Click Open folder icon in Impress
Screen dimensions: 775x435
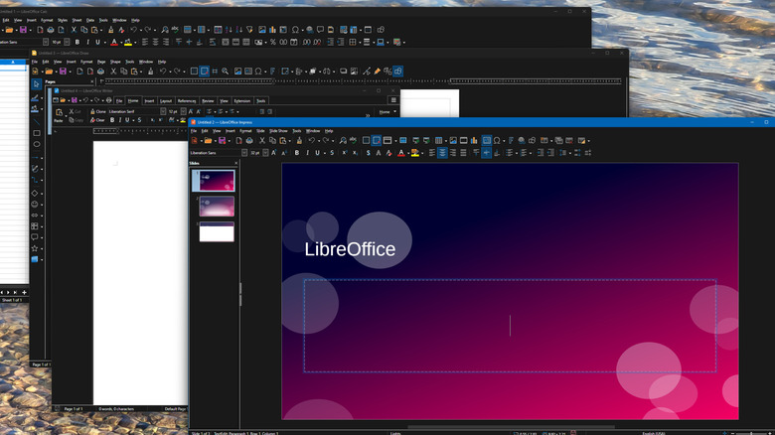pos(208,141)
